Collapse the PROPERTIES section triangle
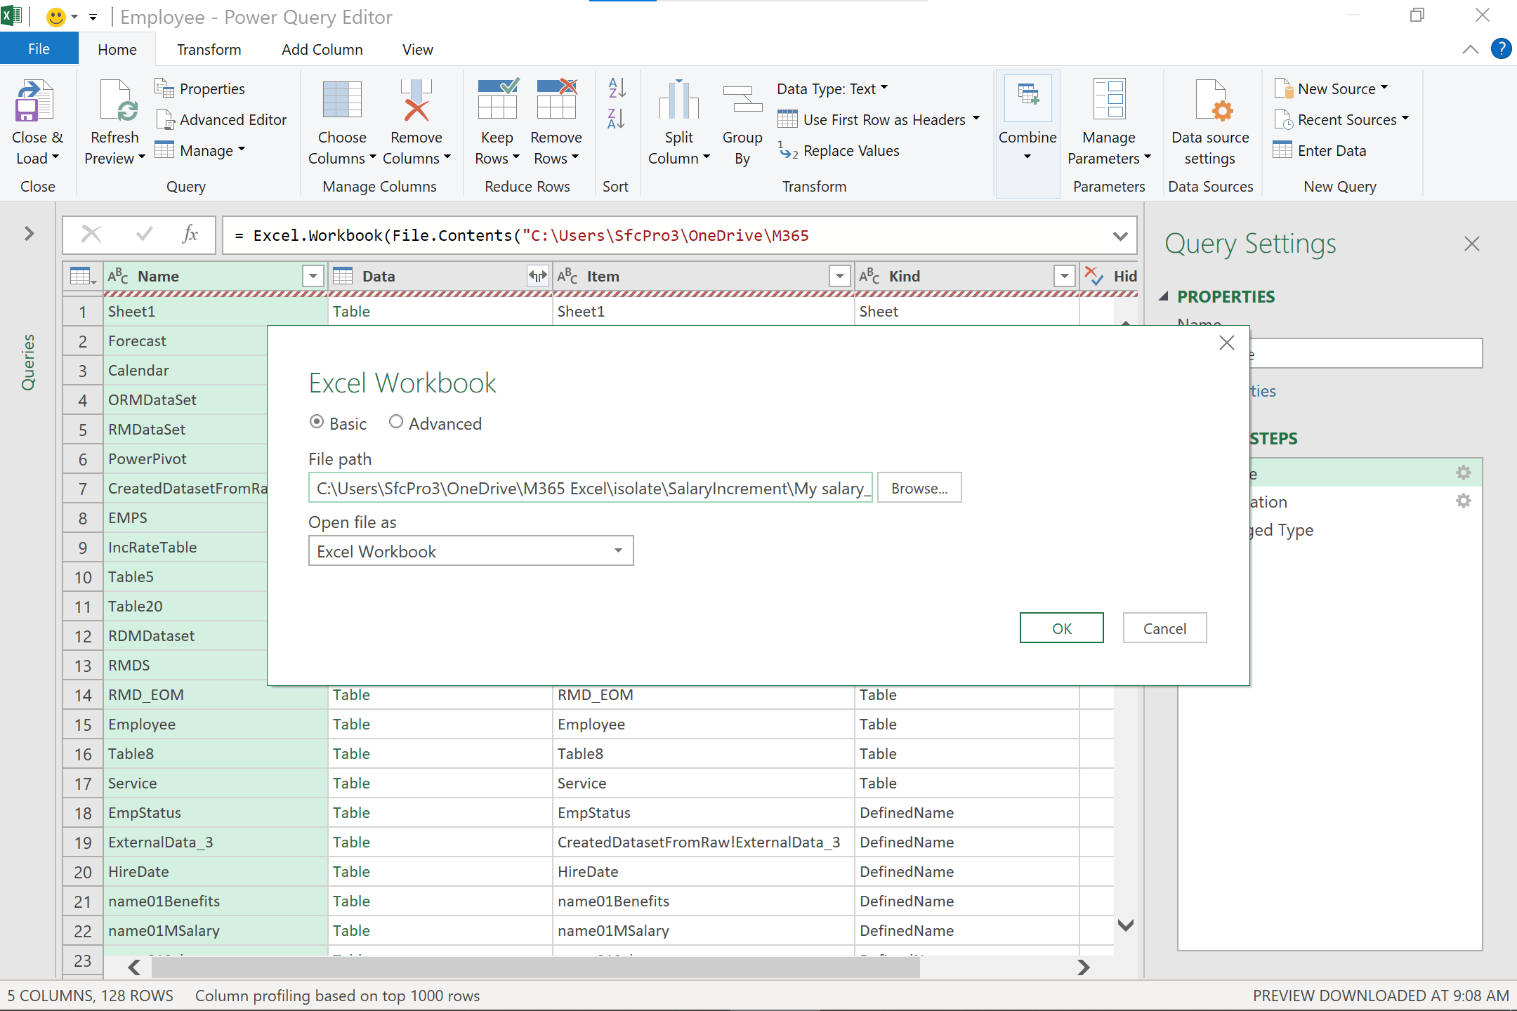Viewport: 1517px width, 1011px height. (x=1164, y=297)
